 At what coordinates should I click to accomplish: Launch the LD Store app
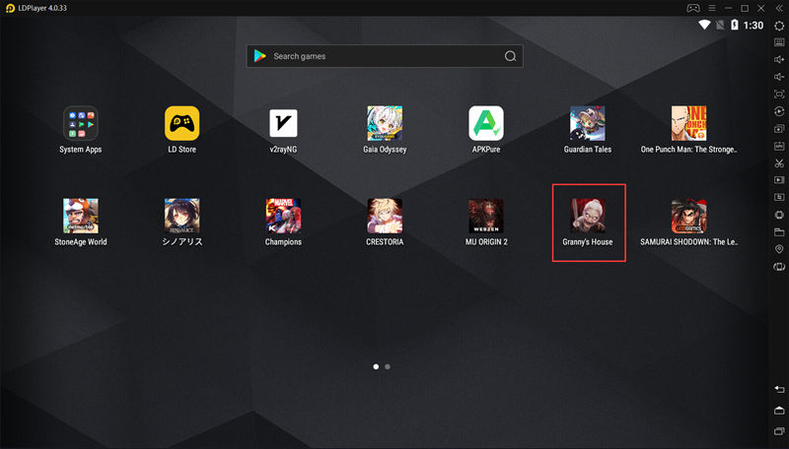pos(182,123)
